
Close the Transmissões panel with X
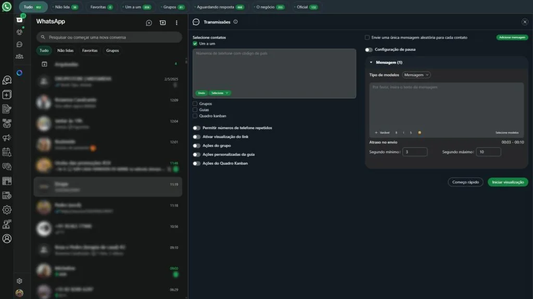click(x=525, y=22)
